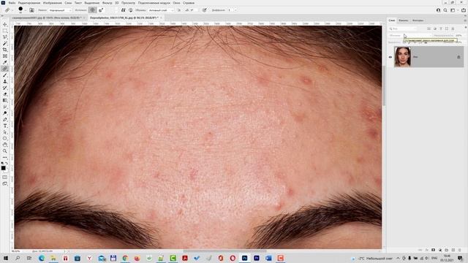
Task: Click the lock icon on Фон layer
Action: [458, 57]
